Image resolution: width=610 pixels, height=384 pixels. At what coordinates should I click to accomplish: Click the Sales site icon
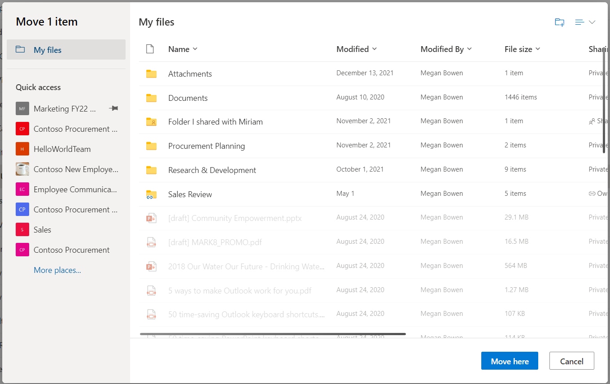coord(22,230)
